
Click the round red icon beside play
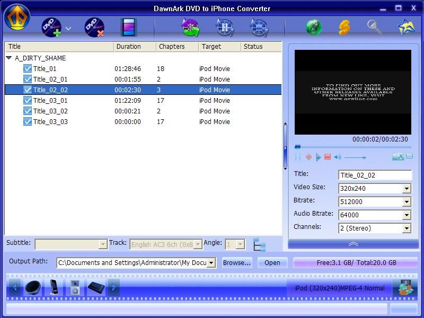pos(308,157)
